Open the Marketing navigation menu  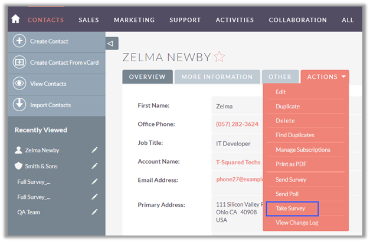(x=134, y=20)
